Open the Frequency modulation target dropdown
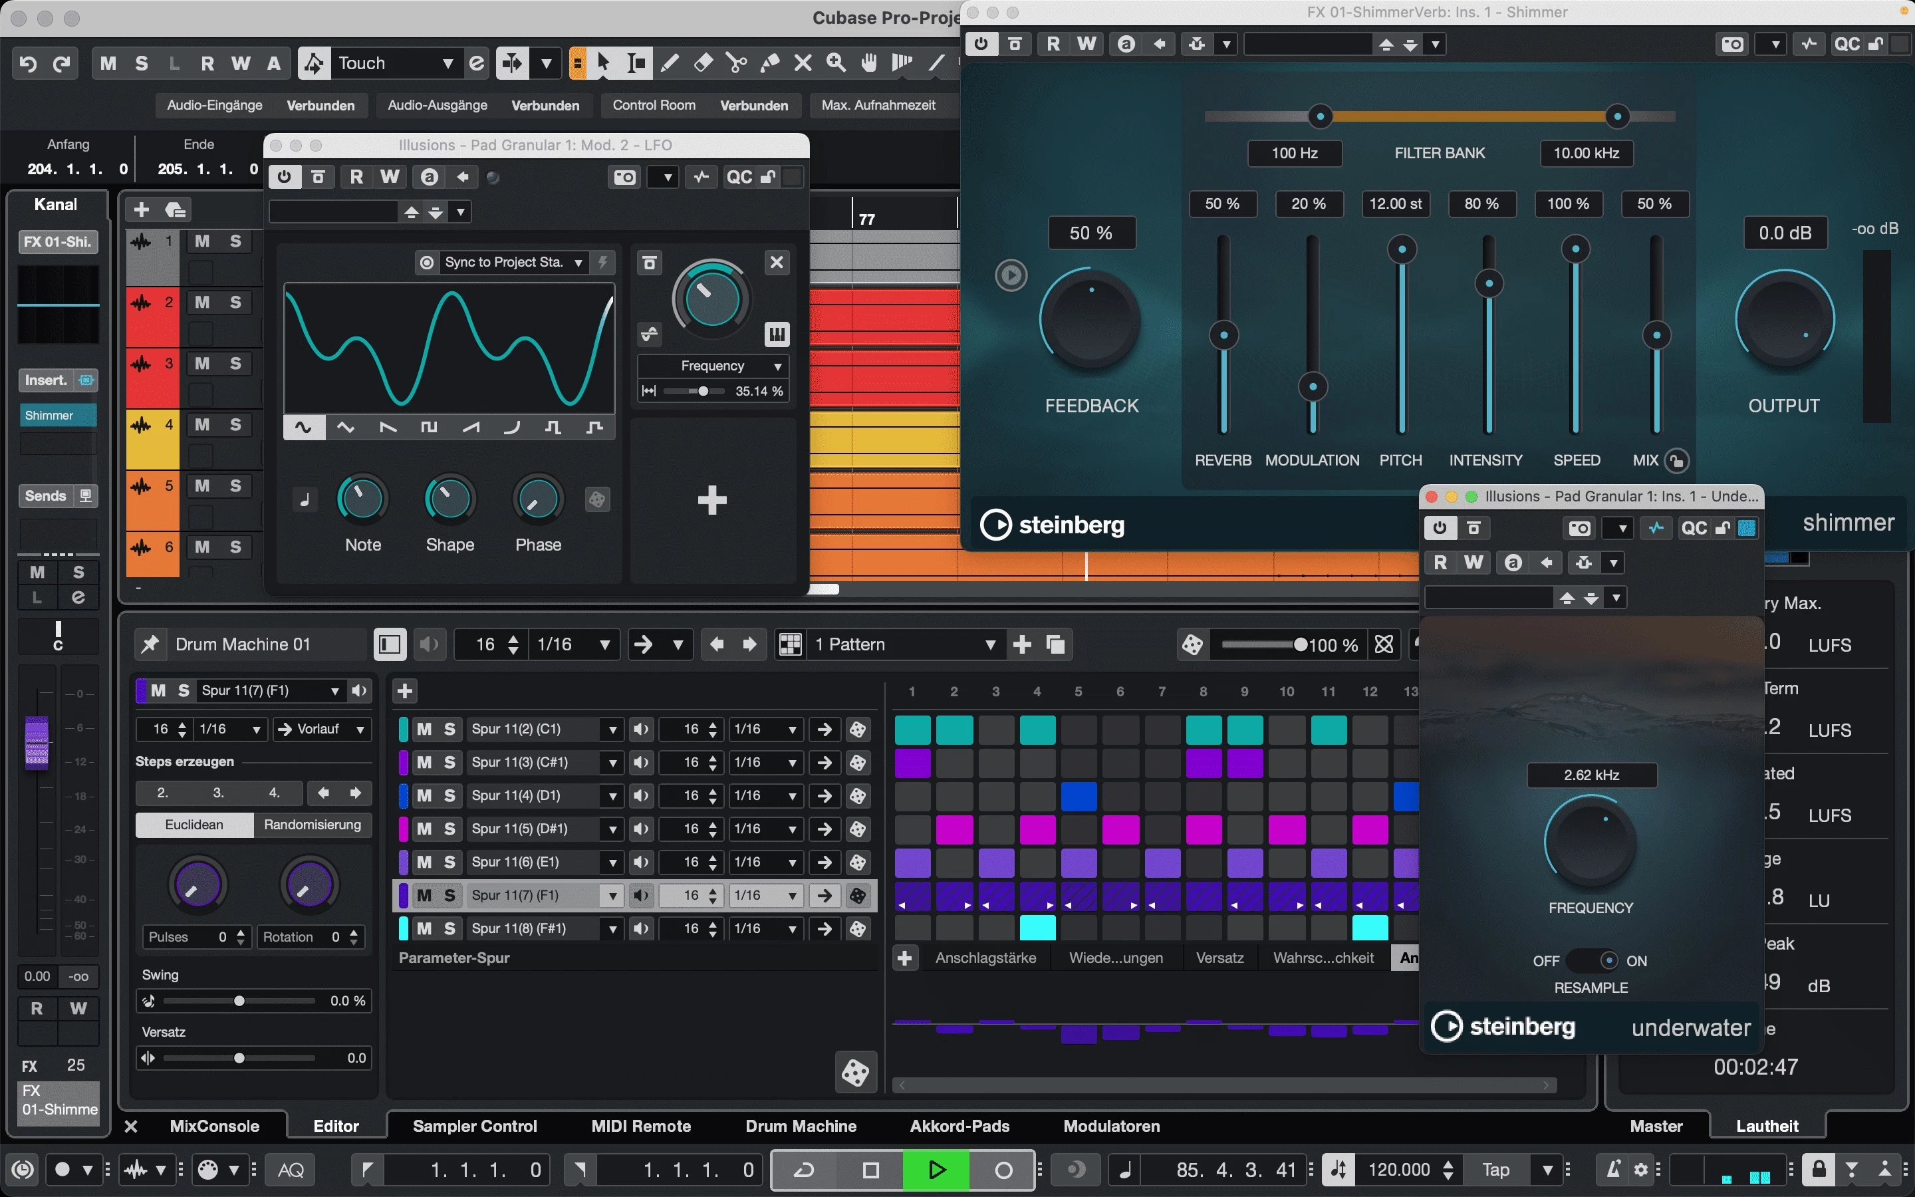 (777, 366)
